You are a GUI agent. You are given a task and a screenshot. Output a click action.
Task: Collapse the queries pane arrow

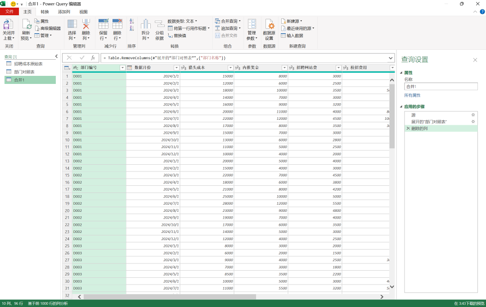[56, 56]
